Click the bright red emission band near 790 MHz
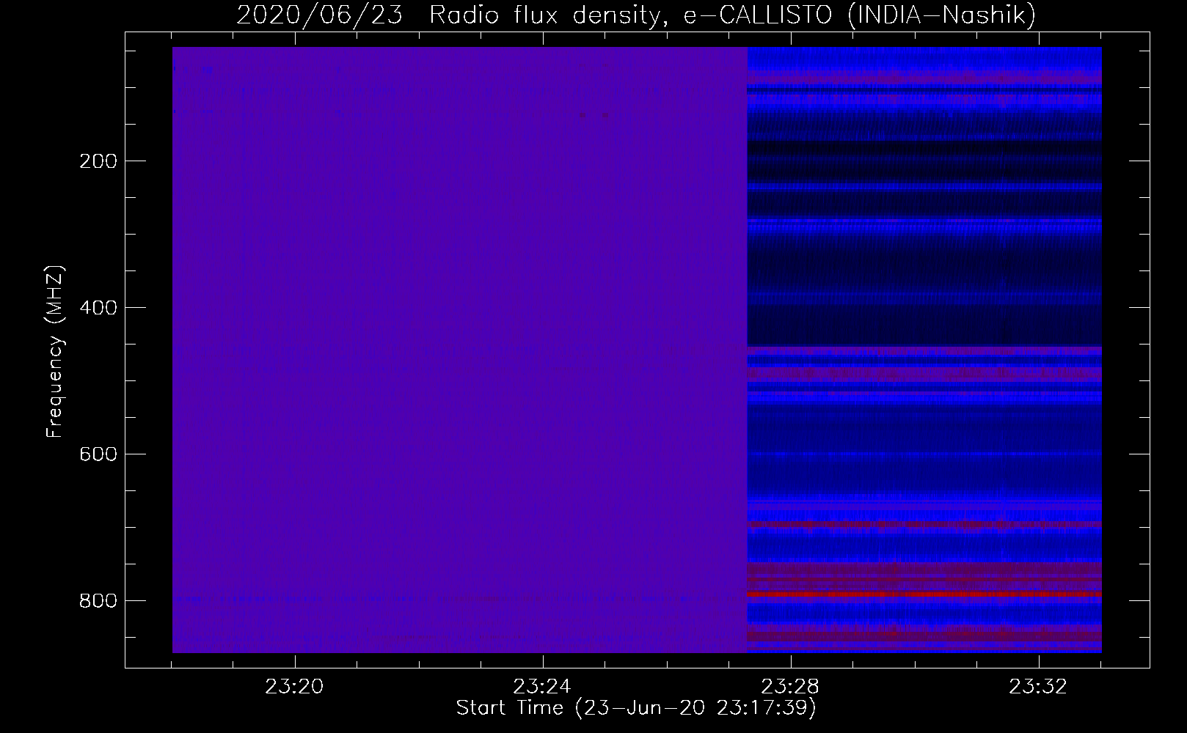Viewport: 1187px width, 733px height. click(924, 593)
